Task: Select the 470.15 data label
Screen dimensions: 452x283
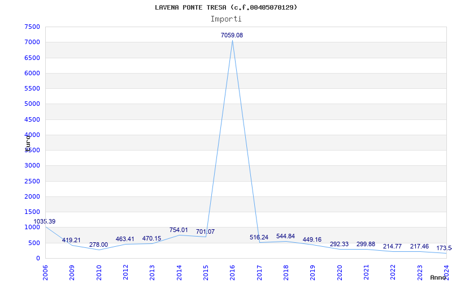Action: pyautogui.click(x=151, y=238)
